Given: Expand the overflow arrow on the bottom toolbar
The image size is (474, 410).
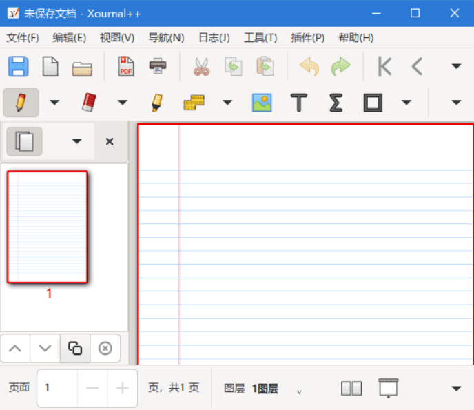Looking at the screenshot, I should point(456,388).
